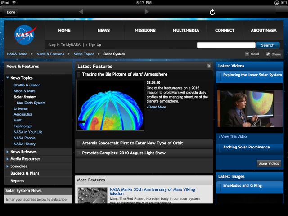Screen dimensions: 288x216
Task: Click the Share pencil icon
Action: [268, 54]
